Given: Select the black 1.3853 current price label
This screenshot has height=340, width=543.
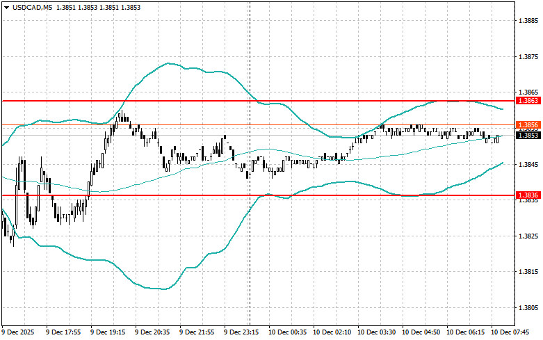Looking at the screenshot, I should click(x=528, y=136).
